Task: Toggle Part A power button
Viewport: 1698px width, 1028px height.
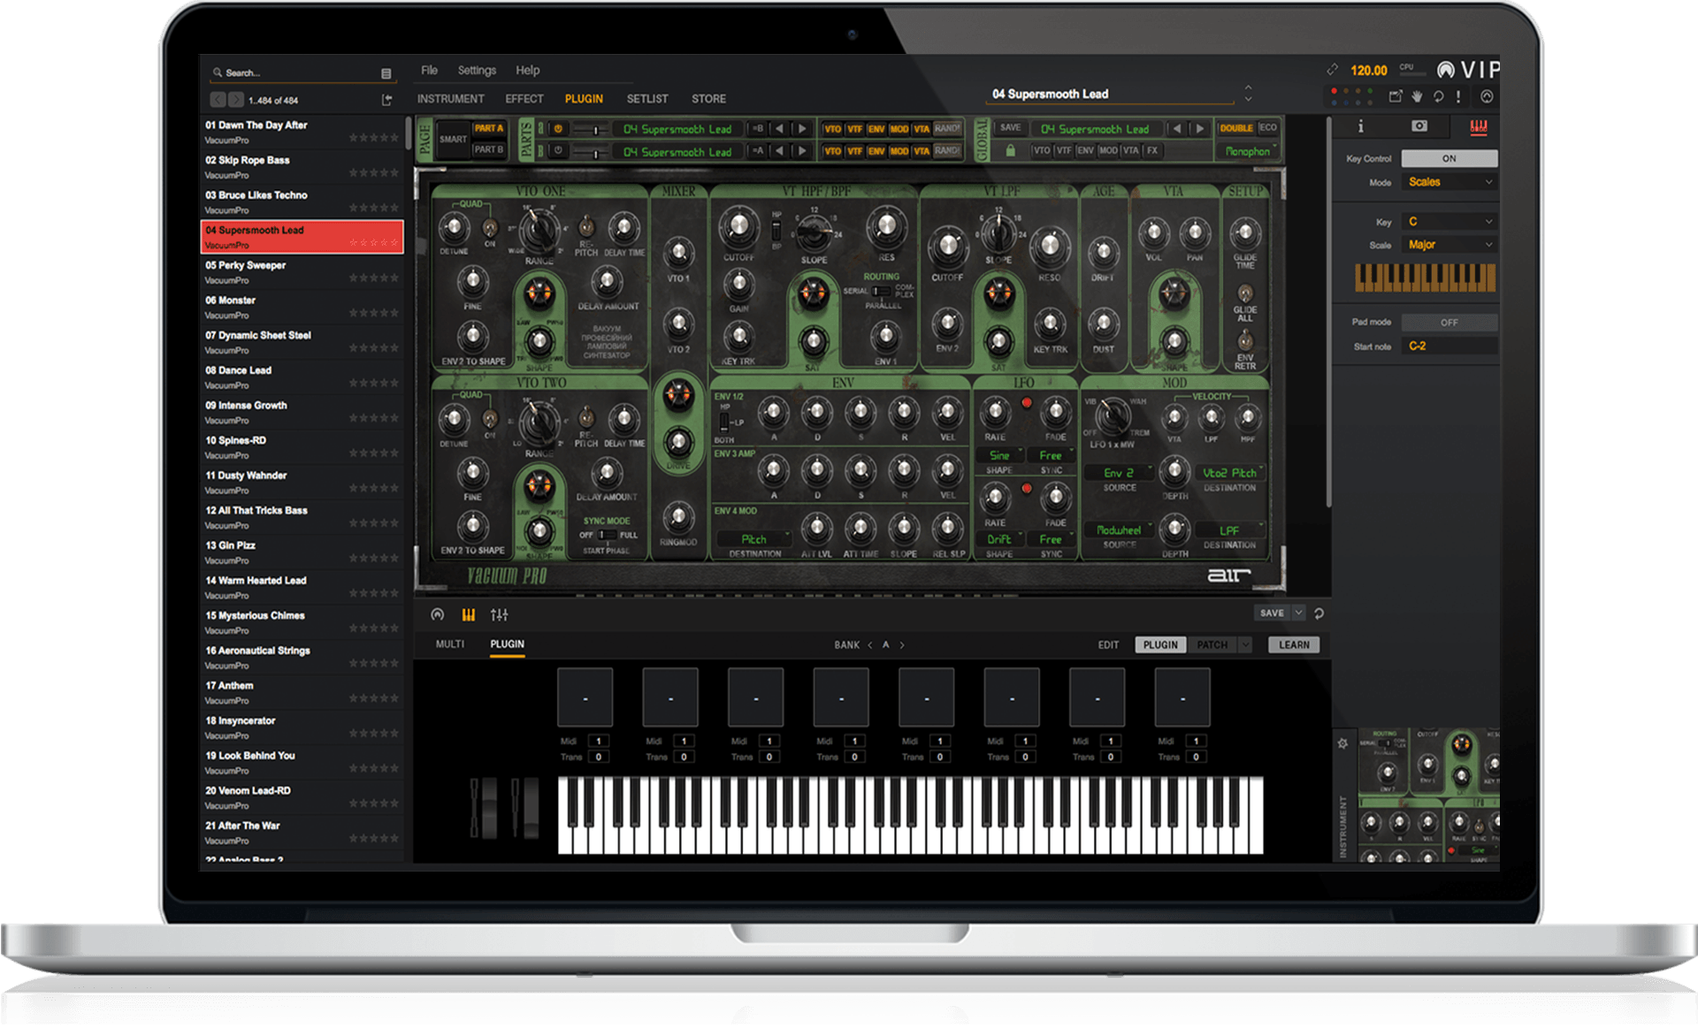Action: tap(558, 129)
